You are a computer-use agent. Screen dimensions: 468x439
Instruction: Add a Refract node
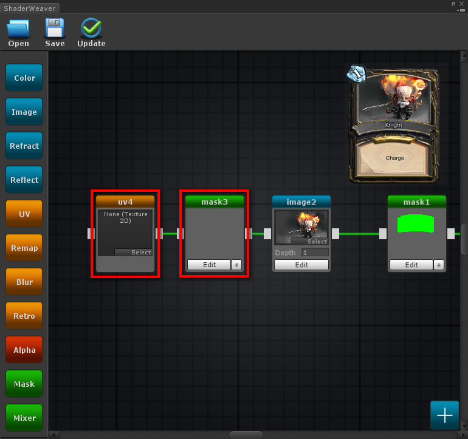click(x=24, y=146)
